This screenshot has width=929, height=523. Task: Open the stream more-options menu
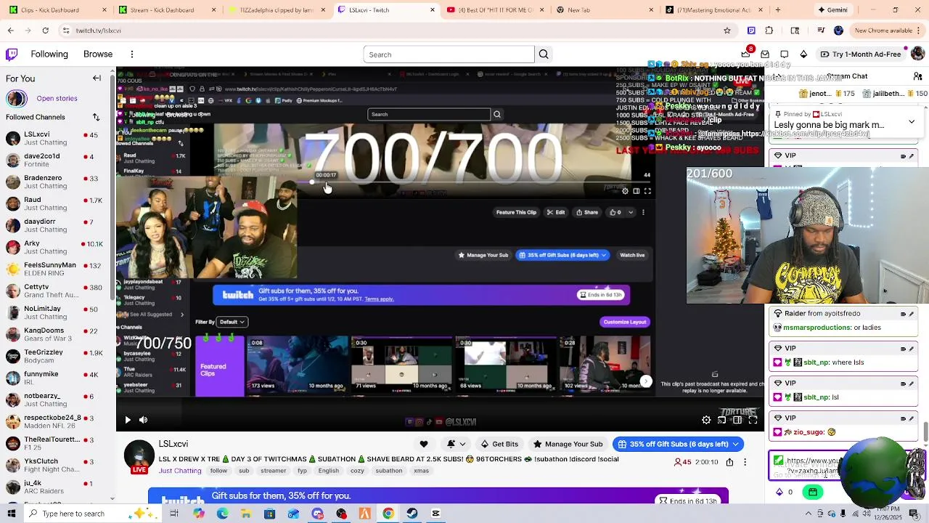point(745,462)
